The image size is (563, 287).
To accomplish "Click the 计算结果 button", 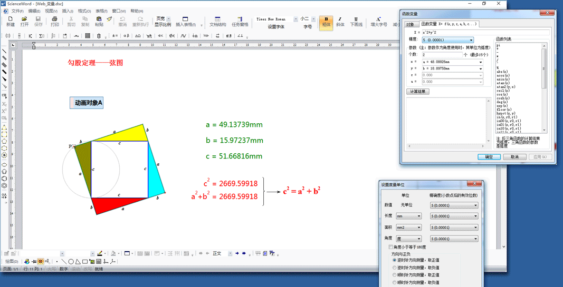I will coord(418,92).
